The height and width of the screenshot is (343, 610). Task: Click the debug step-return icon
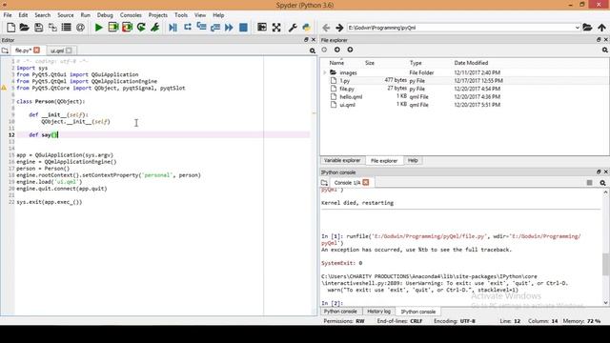[x=215, y=28]
